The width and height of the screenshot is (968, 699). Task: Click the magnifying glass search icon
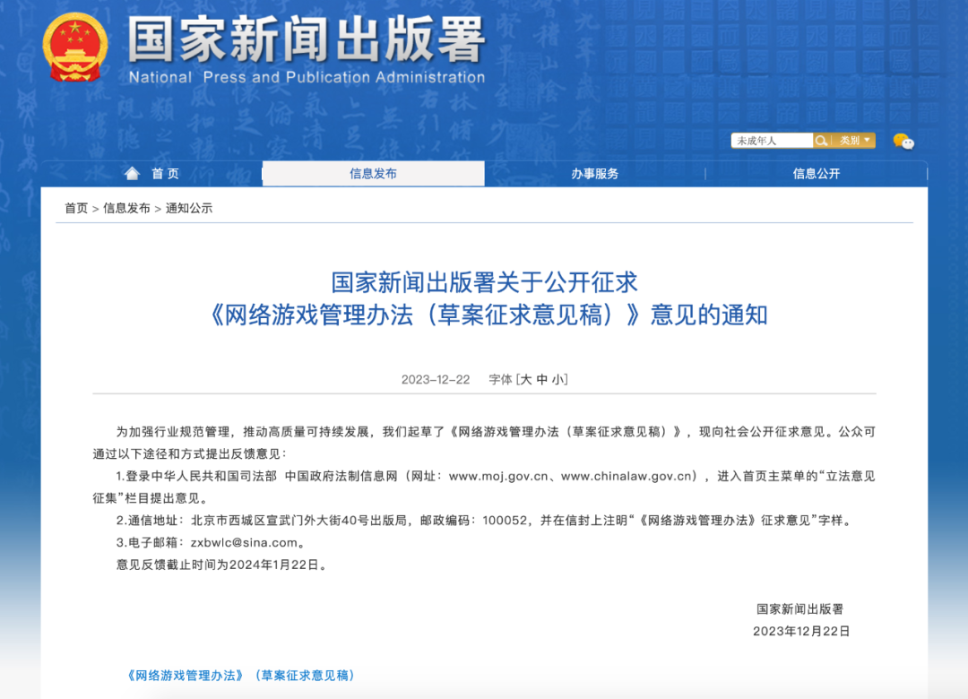821,140
